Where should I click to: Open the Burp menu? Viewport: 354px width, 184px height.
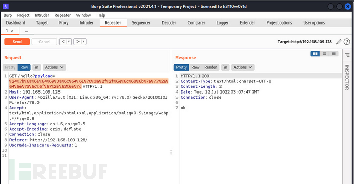click(x=8, y=15)
